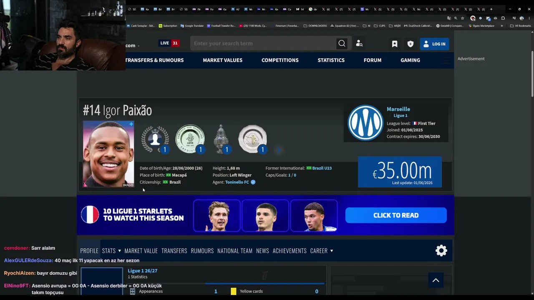
Task: Expand the Stats dropdown tab
Action: point(111,251)
